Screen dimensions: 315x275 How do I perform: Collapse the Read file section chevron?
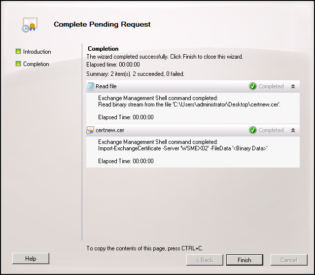point(293,86)
